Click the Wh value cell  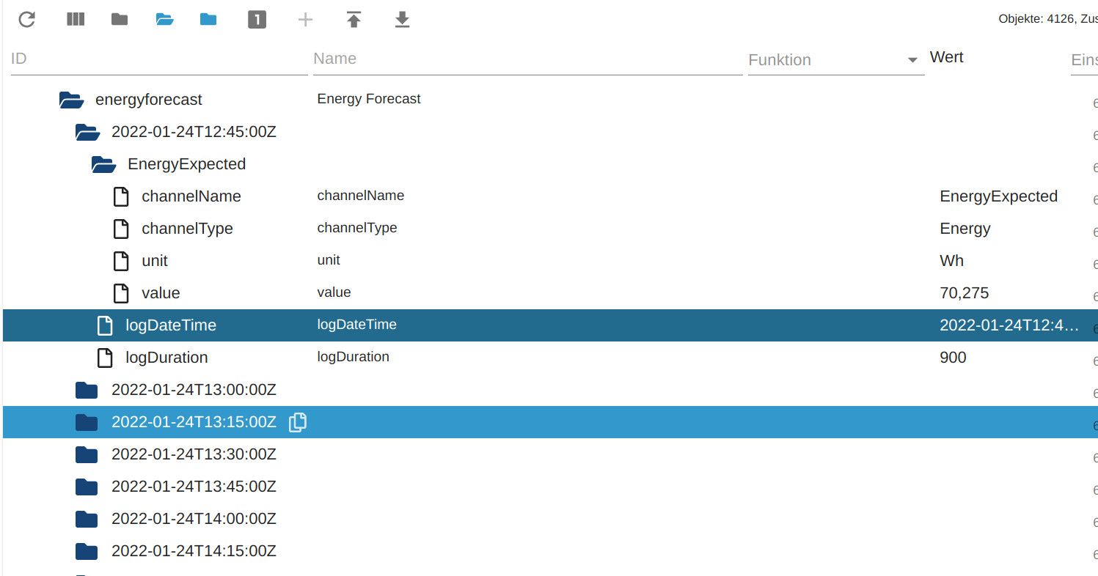951,261
